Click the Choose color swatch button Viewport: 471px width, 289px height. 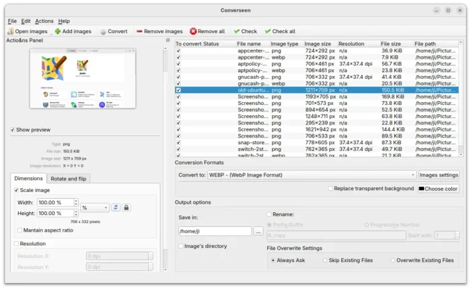(439, 189)
